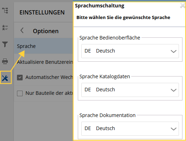Click the filter funnel icon

[5, 44]
